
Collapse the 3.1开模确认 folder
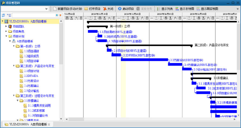pyautogui.click(x=17, y=101)
